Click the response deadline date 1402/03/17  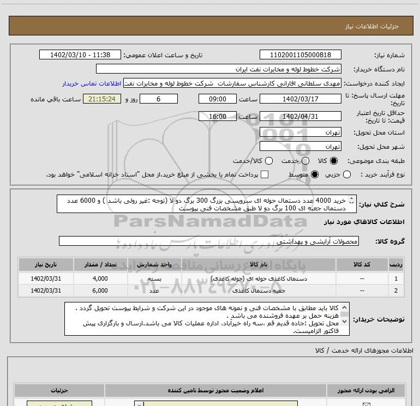[x=300, y=99]
